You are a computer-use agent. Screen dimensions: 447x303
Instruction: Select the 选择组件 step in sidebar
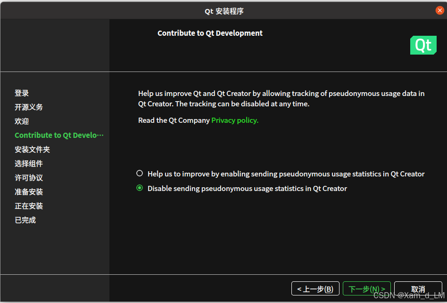[x=29, y=164]
